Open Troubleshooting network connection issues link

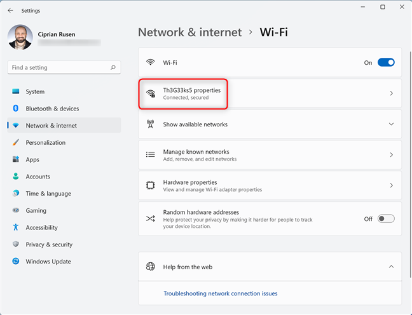(x=221, y=293)
